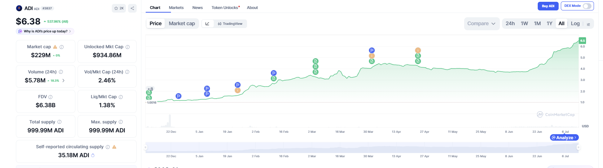Expand the +8 grouped event markers
Image resolution: width=603 pixels, height=168 pixels.
tap(150, 89)
